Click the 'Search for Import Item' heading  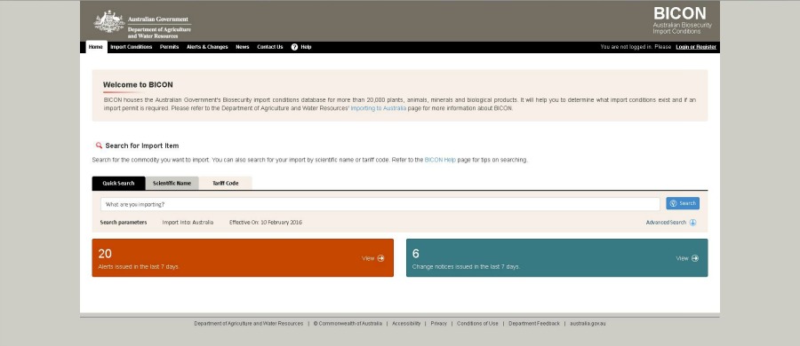pyautogui.click(x=142, y=145)
